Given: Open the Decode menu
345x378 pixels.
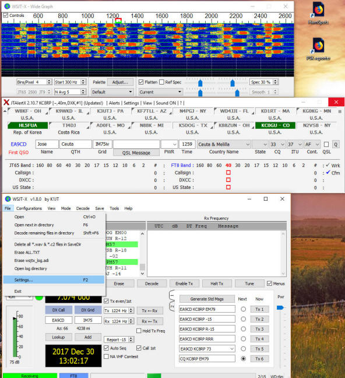Looking at the screenshot, I should coord(83,208).
